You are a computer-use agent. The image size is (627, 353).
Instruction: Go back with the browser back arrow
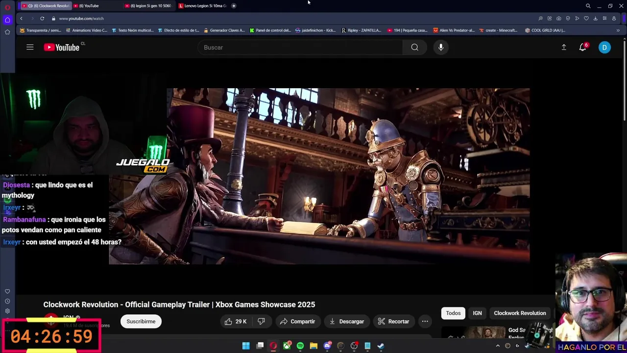coord(21,18)
